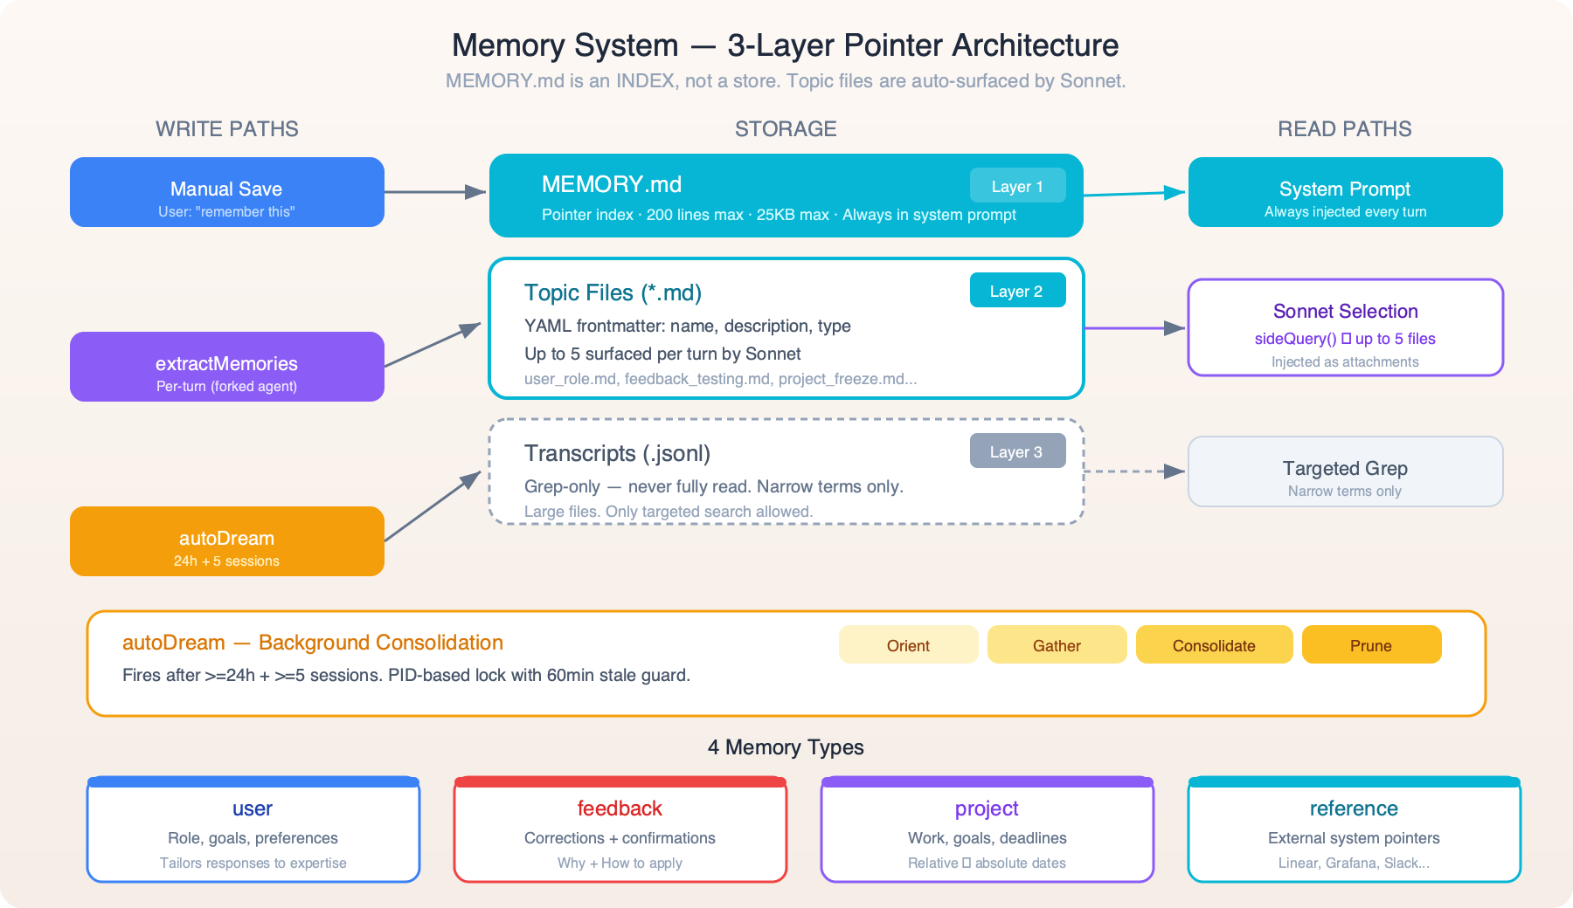
Task: Enable the Prune consolidation stage chip
Action: 1371,645
